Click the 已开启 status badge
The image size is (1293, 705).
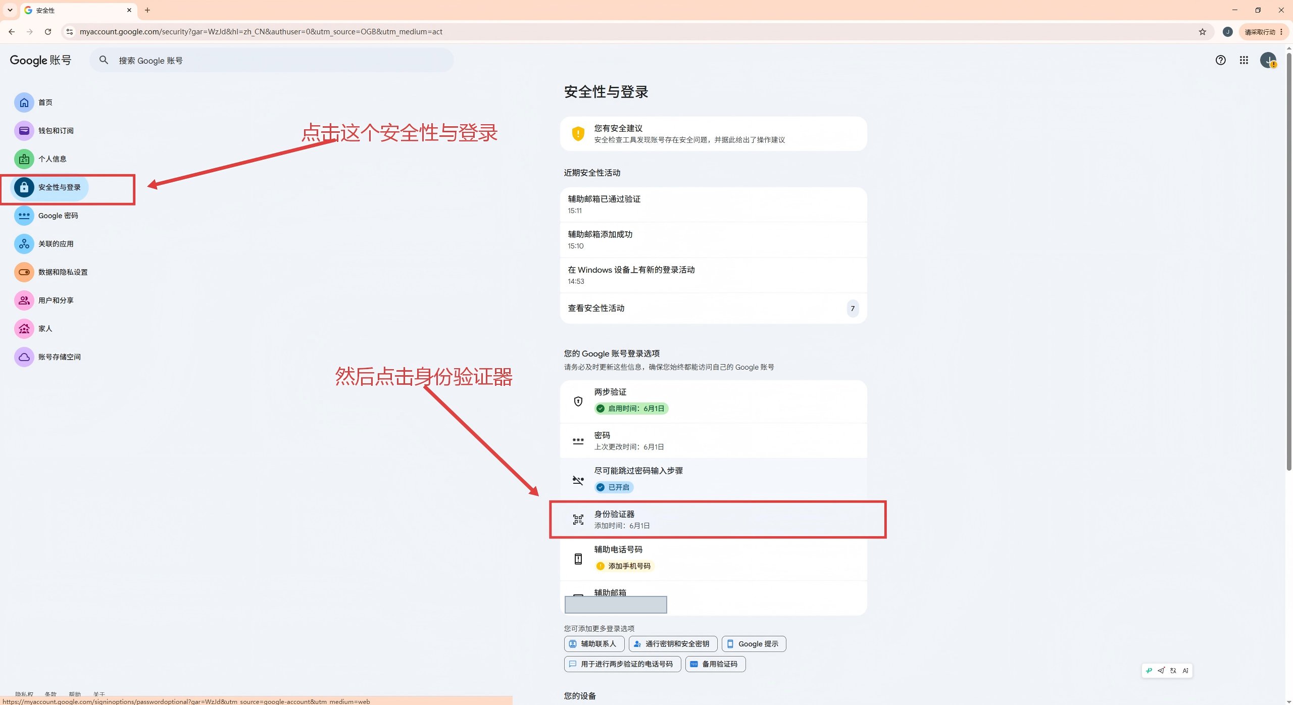[x=614, y=487]
